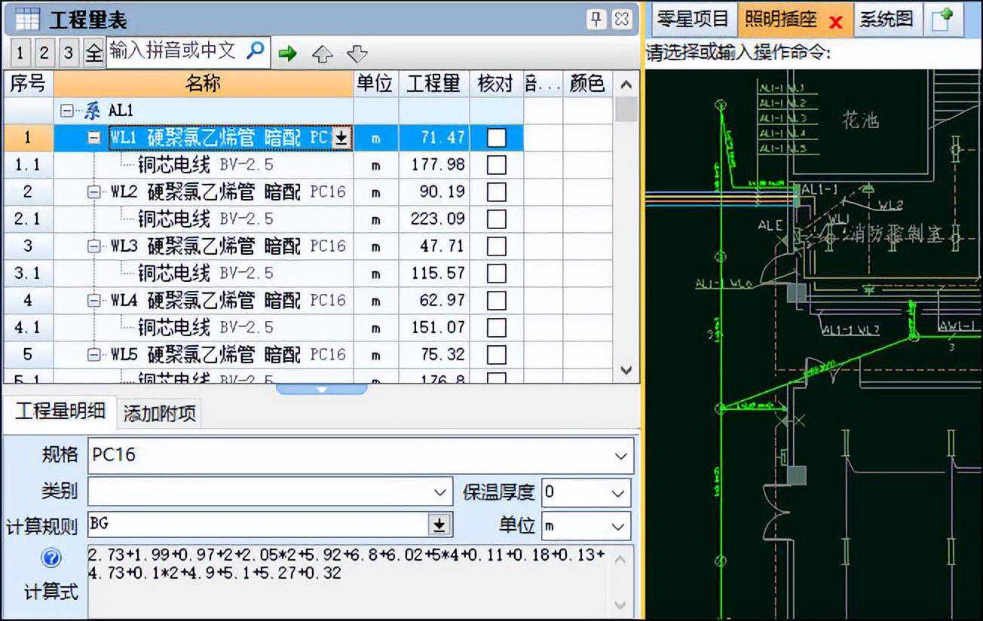Click the level 3 button

69,54
